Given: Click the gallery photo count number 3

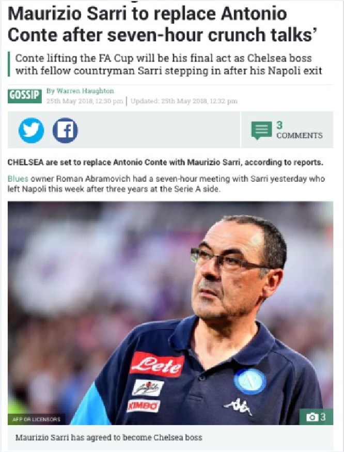Looking at the screenshot, I should (x=323, y=417).
